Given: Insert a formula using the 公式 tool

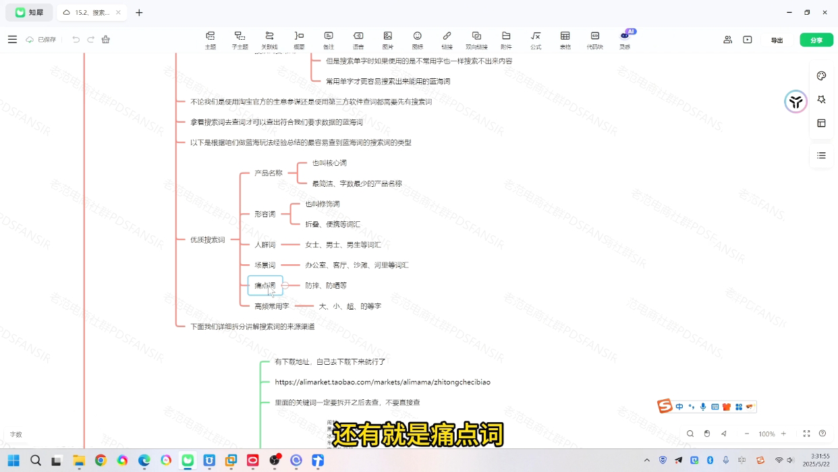Looking at the screenshot, I should pos(536,39).
